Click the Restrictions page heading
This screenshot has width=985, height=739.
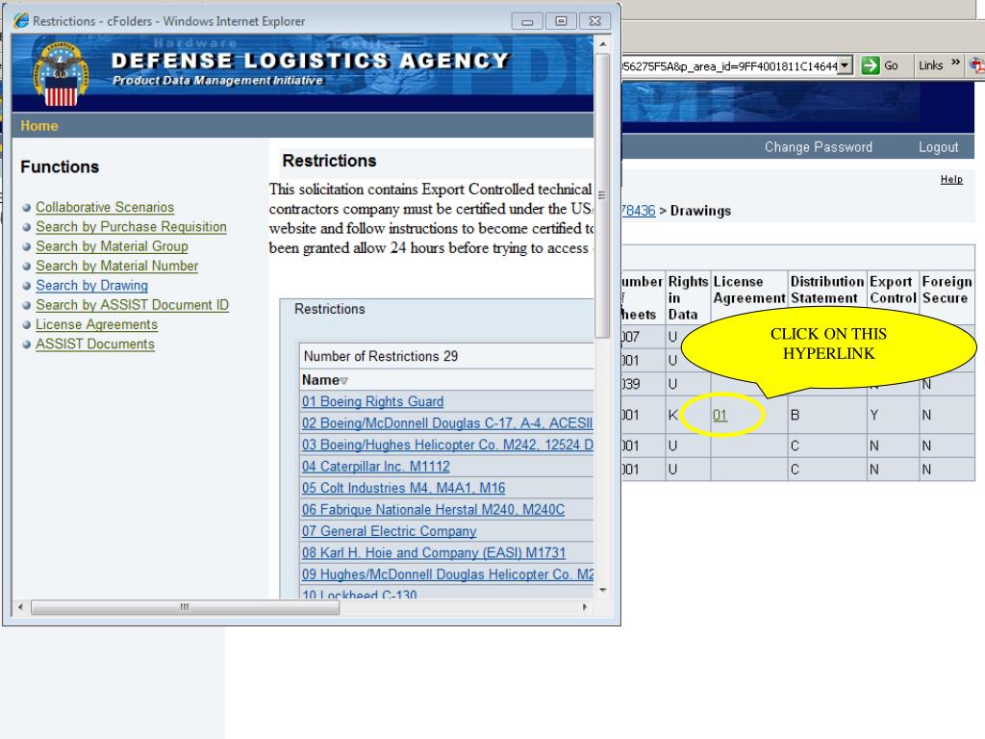coord(329,161)
